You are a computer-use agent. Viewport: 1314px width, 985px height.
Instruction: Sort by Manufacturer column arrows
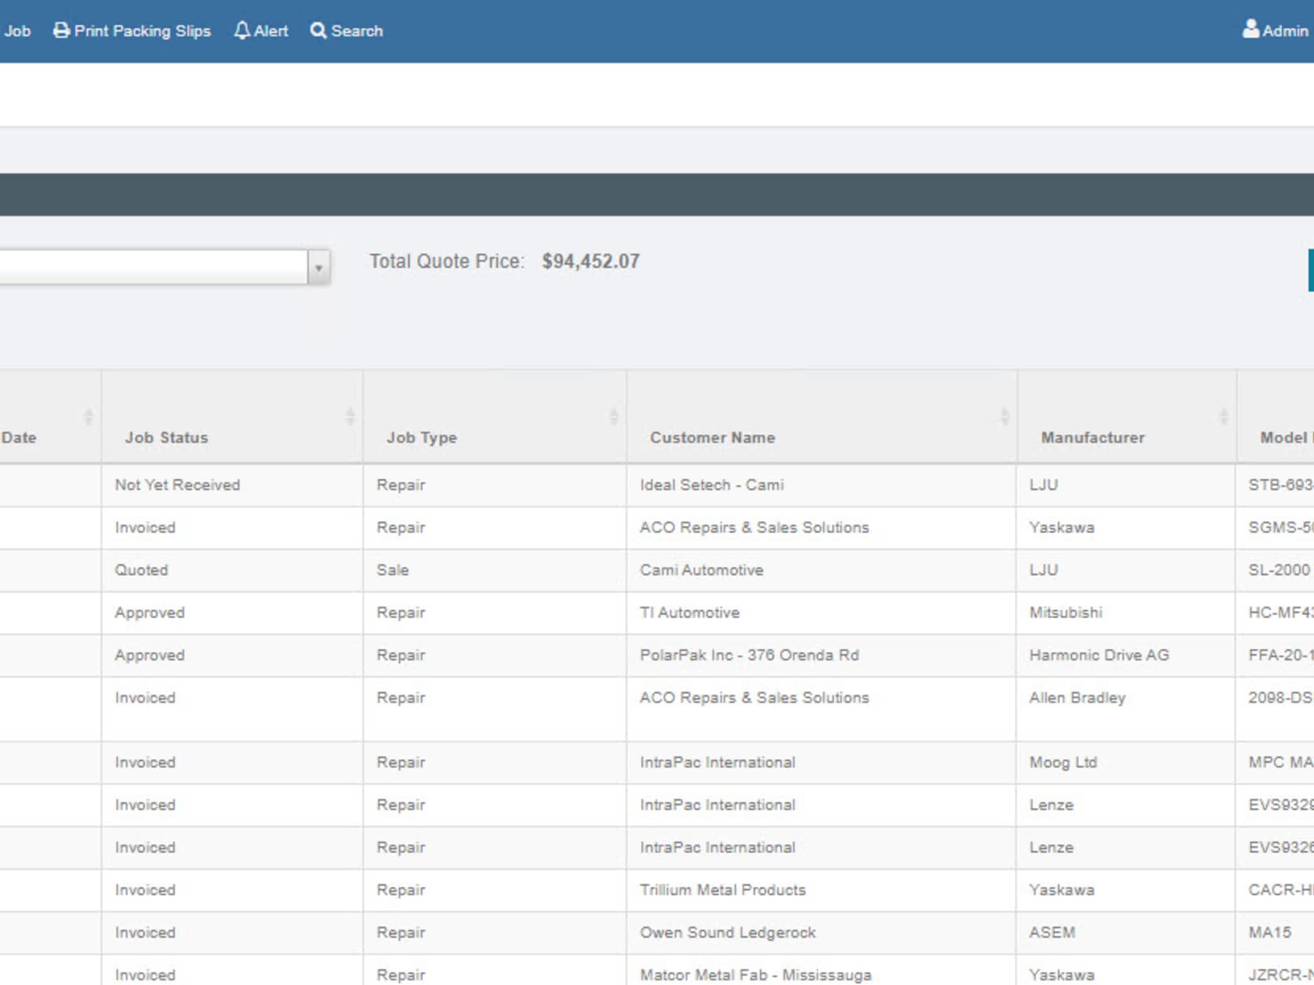point(1224,416)
